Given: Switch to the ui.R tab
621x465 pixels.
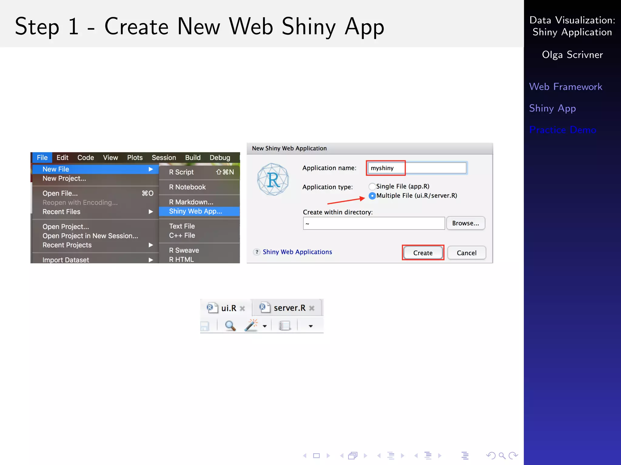Looking at the screenshot, I should tap(226, 308).
